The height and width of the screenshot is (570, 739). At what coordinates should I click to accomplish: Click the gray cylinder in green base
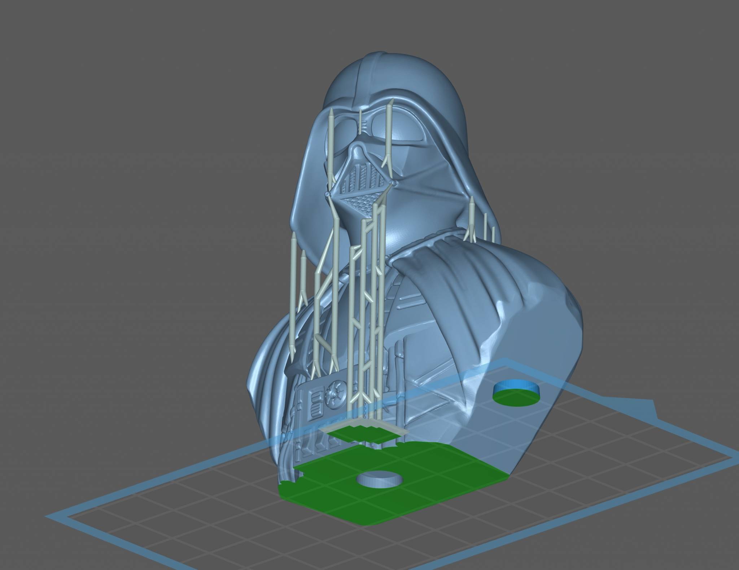[x=380, y=480]
